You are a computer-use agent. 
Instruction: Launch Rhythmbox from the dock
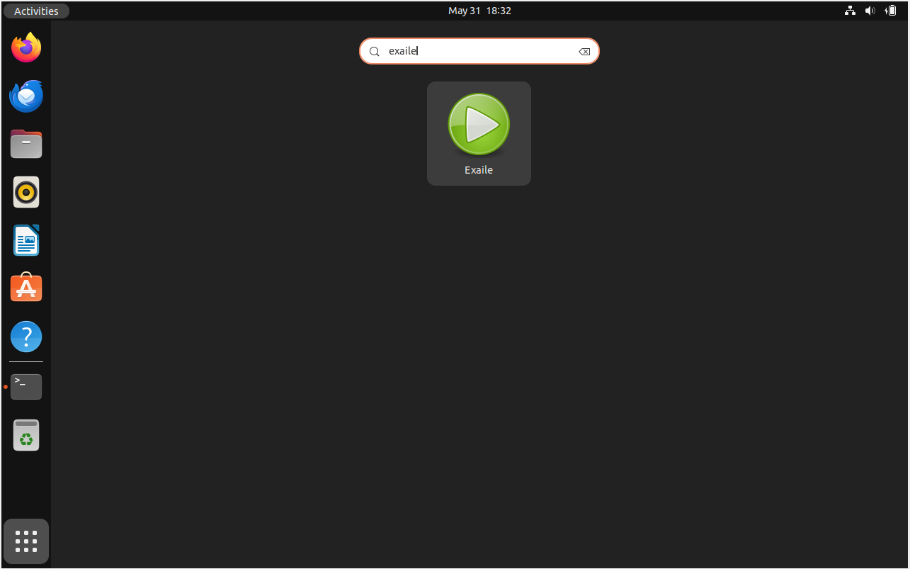26,192
